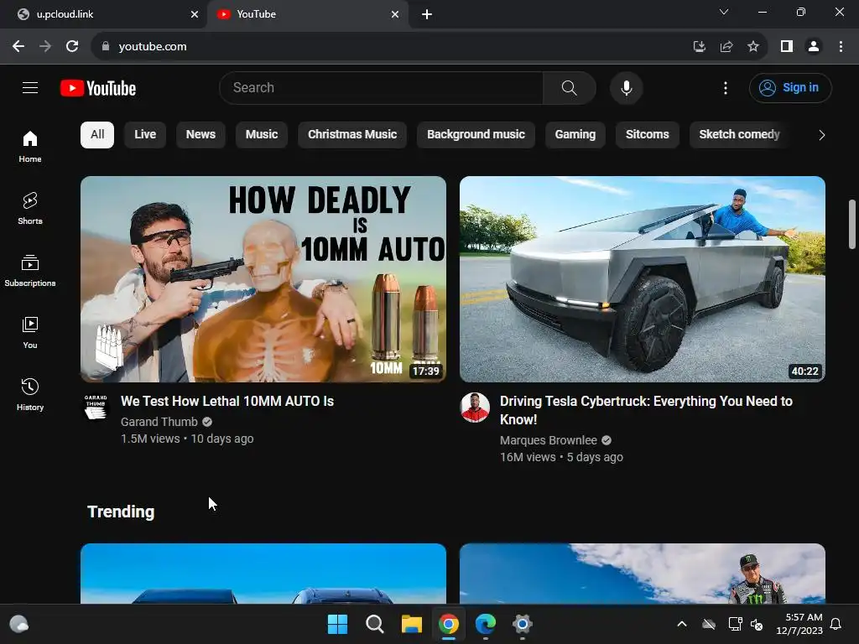
Task: Open Marques Brownlee channel avatar
Action: pyautogui.click(x=475, y=407)
